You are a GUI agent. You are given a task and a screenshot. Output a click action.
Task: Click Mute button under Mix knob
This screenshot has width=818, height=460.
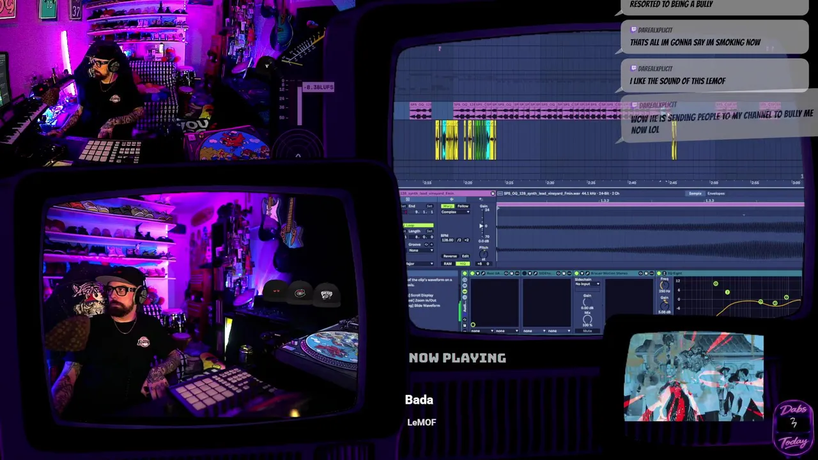587,331
